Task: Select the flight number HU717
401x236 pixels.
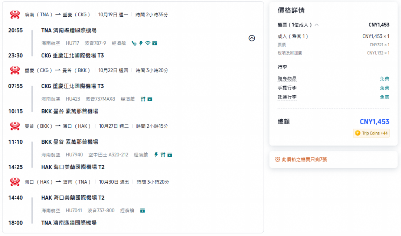Action: pos(72,43)
